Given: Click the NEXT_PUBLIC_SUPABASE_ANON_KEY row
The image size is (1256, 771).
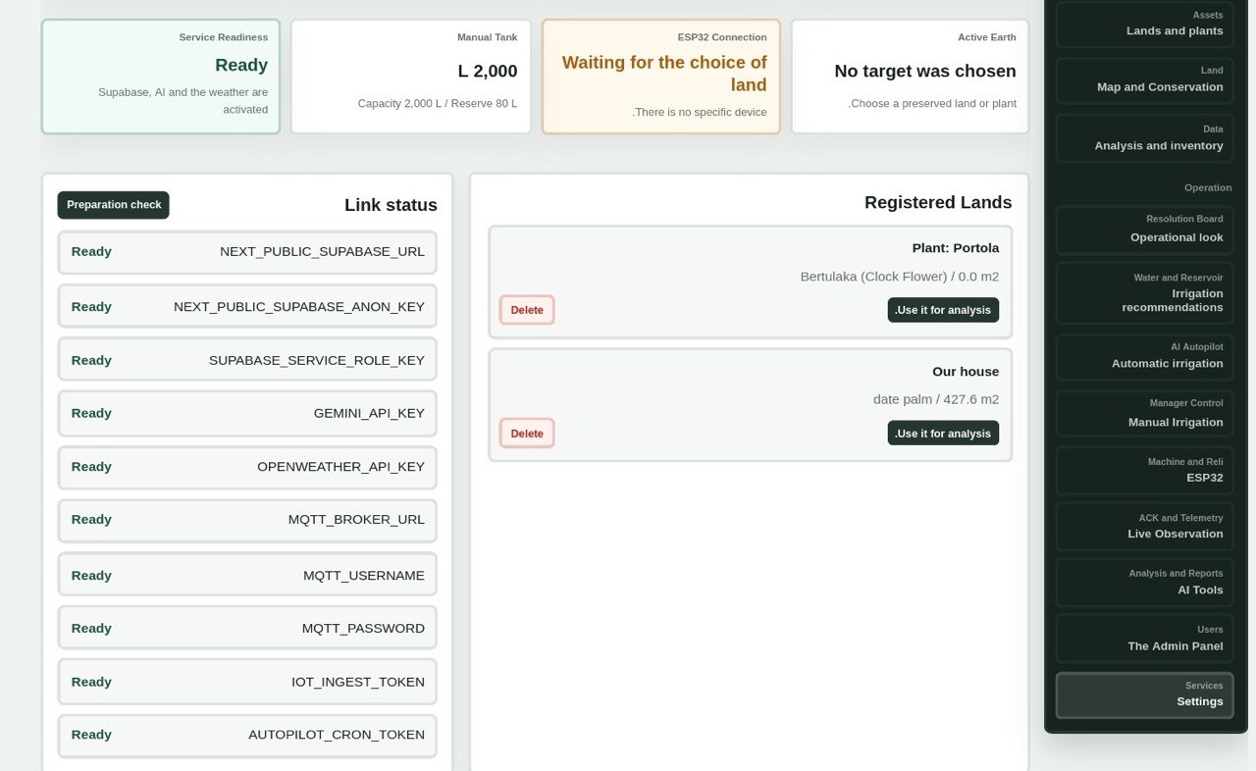Looking at the screenshot, I should coord(247,307).
